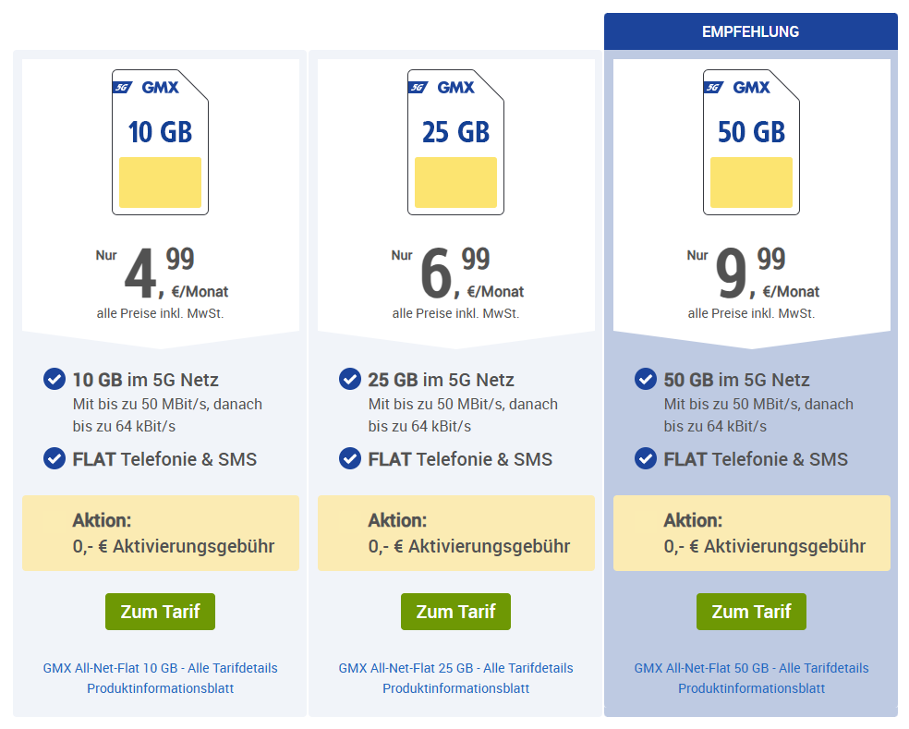Select Zum Tarif for the 25 GB plan
The height and width of the screenshot is (729, 909).
[x=455, y=612]
